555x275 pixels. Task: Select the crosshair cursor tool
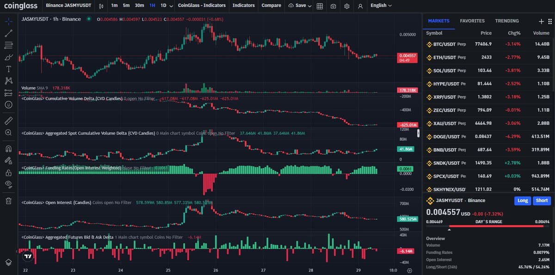[x=8, y=21]
